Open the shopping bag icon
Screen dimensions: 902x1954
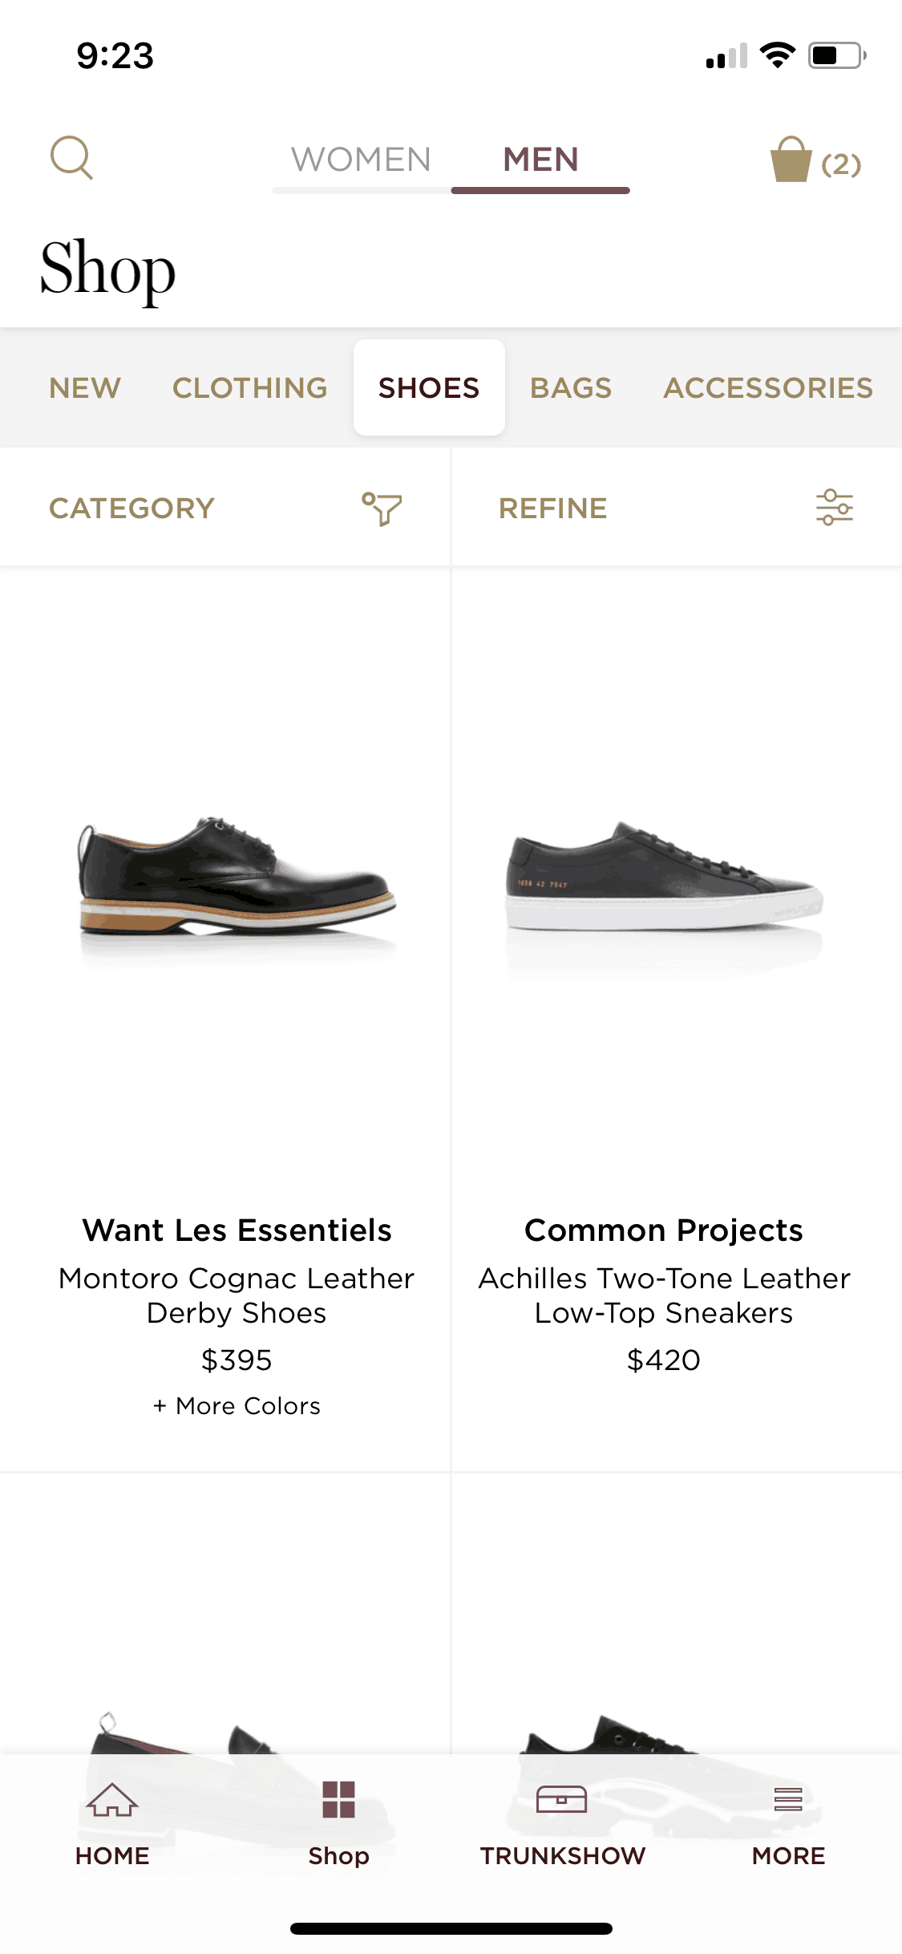791,160
